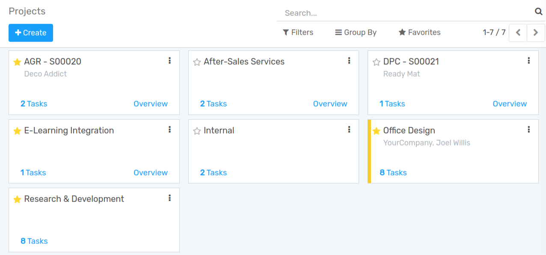Open 1 Tasks of E-Learning Integration
Image resolution: width=546 pixels, height=255 pixels.
(x=33, y=172)
